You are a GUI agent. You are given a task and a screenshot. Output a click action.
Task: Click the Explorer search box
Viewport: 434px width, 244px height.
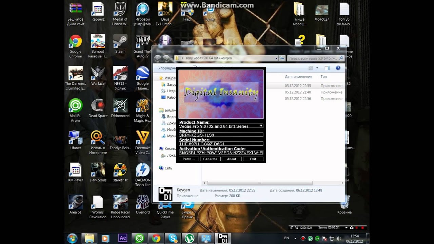point(316,58)
